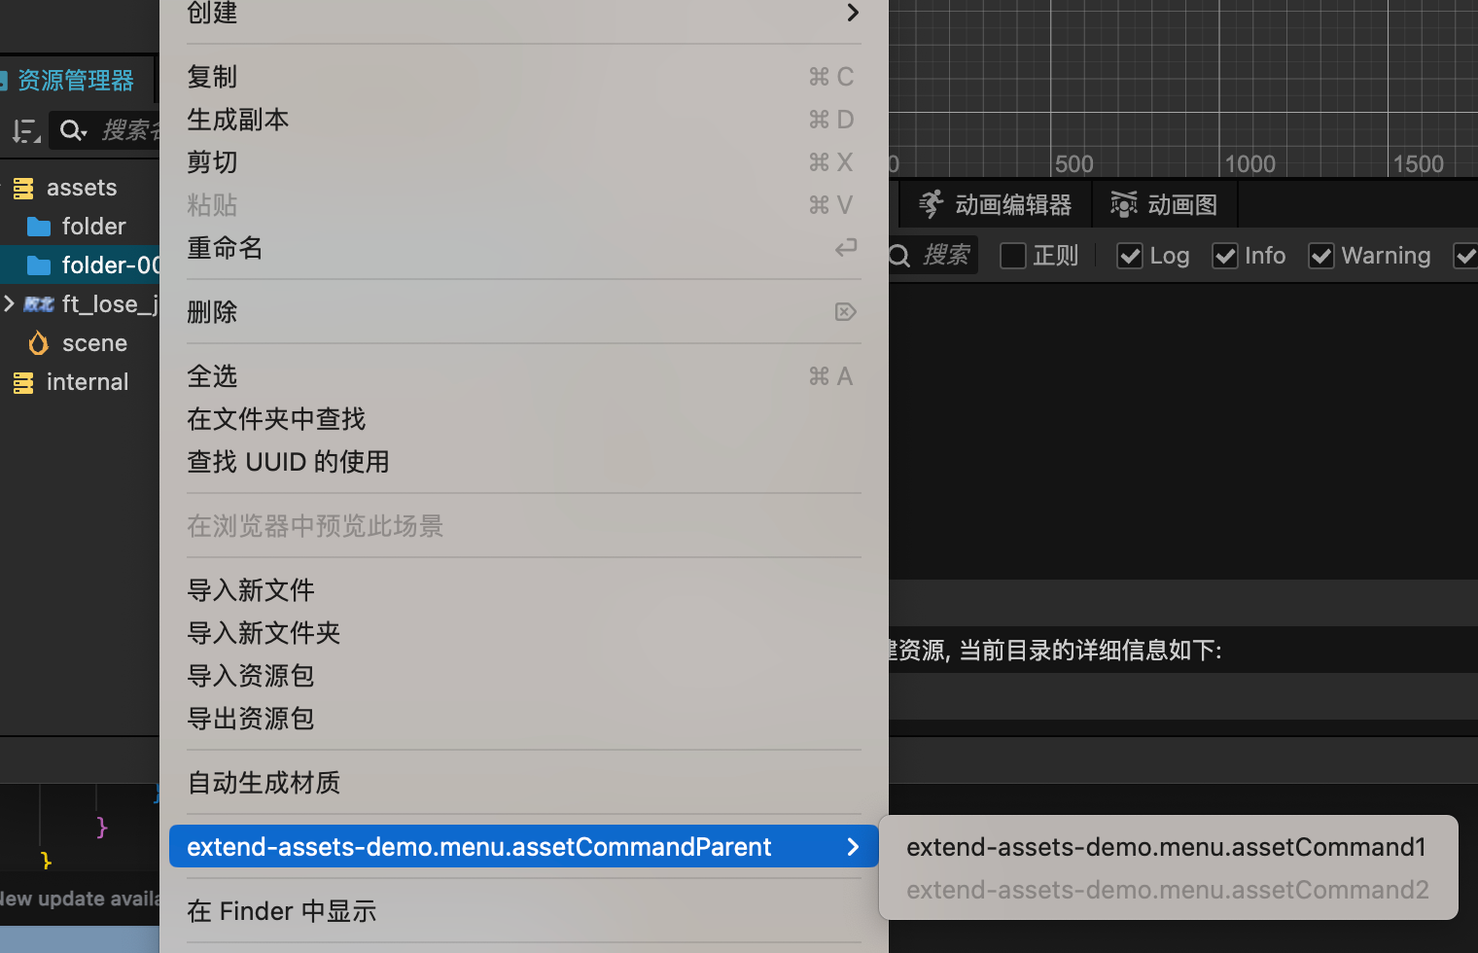Toggle the 正则 checkbox
Screen dimensions: 1478x953
pyautogui.click(x=1013, y=256)
